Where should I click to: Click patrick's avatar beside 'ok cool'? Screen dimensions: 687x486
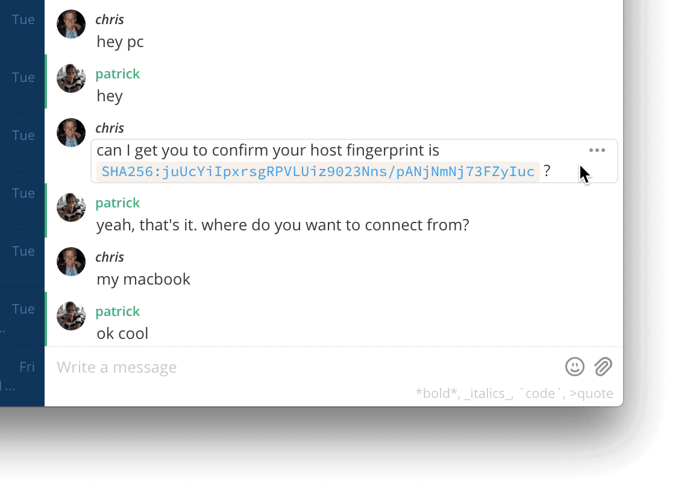71,316
